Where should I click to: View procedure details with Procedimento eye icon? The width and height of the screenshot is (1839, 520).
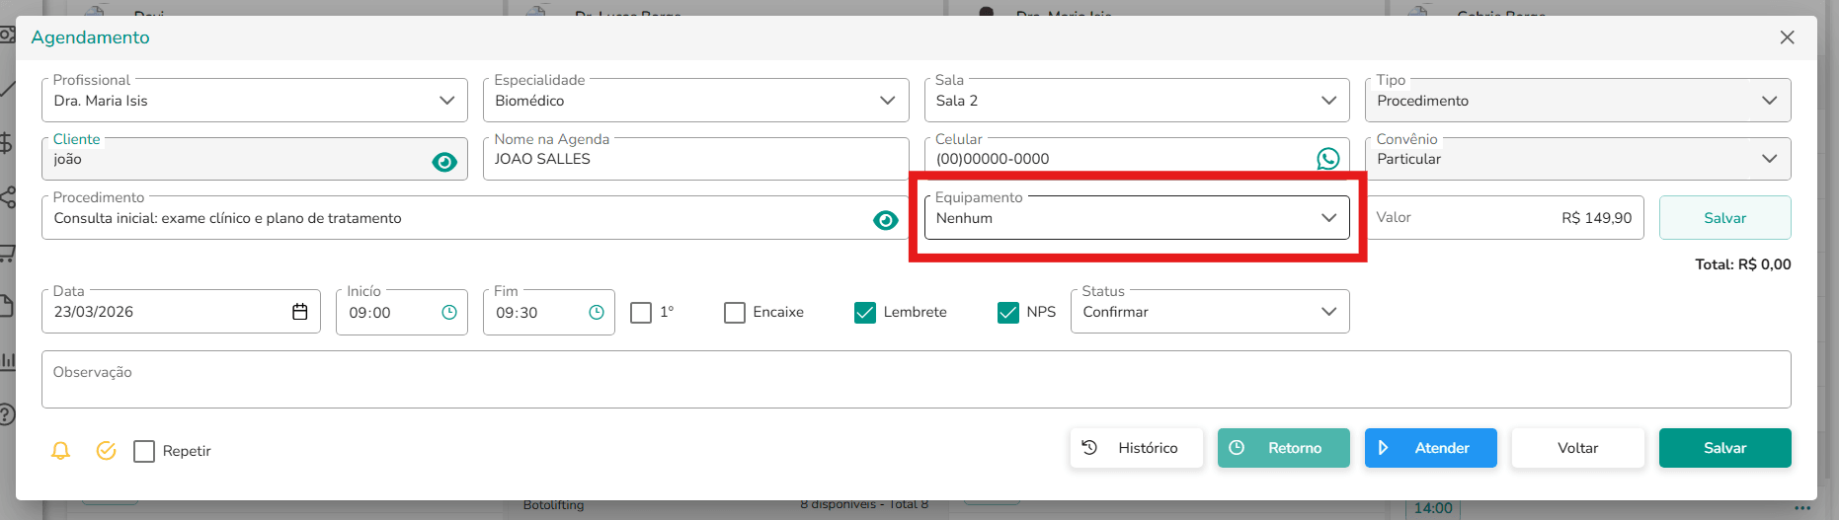[886, 220]
